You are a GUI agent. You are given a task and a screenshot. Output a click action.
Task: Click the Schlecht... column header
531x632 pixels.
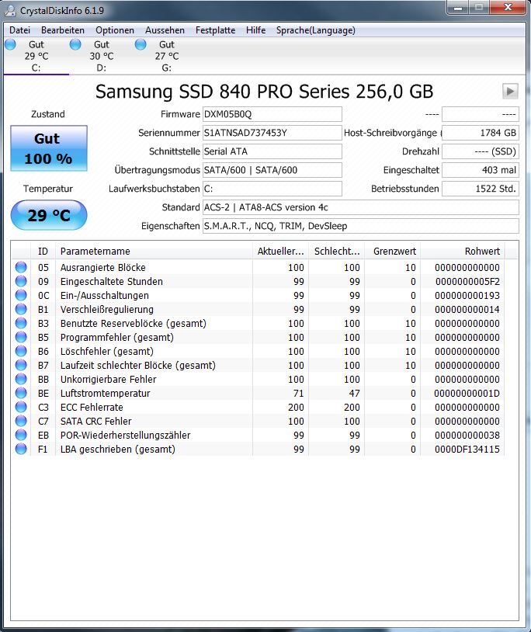[x=336, y=251]
